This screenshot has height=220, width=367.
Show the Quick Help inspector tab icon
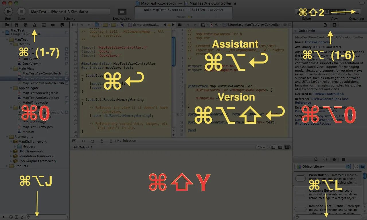click(x=334, y=25)
